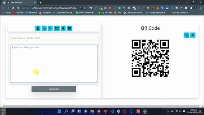
Task: Open the Google Keywords P... bookmark
Action: (x=156, y=13)
